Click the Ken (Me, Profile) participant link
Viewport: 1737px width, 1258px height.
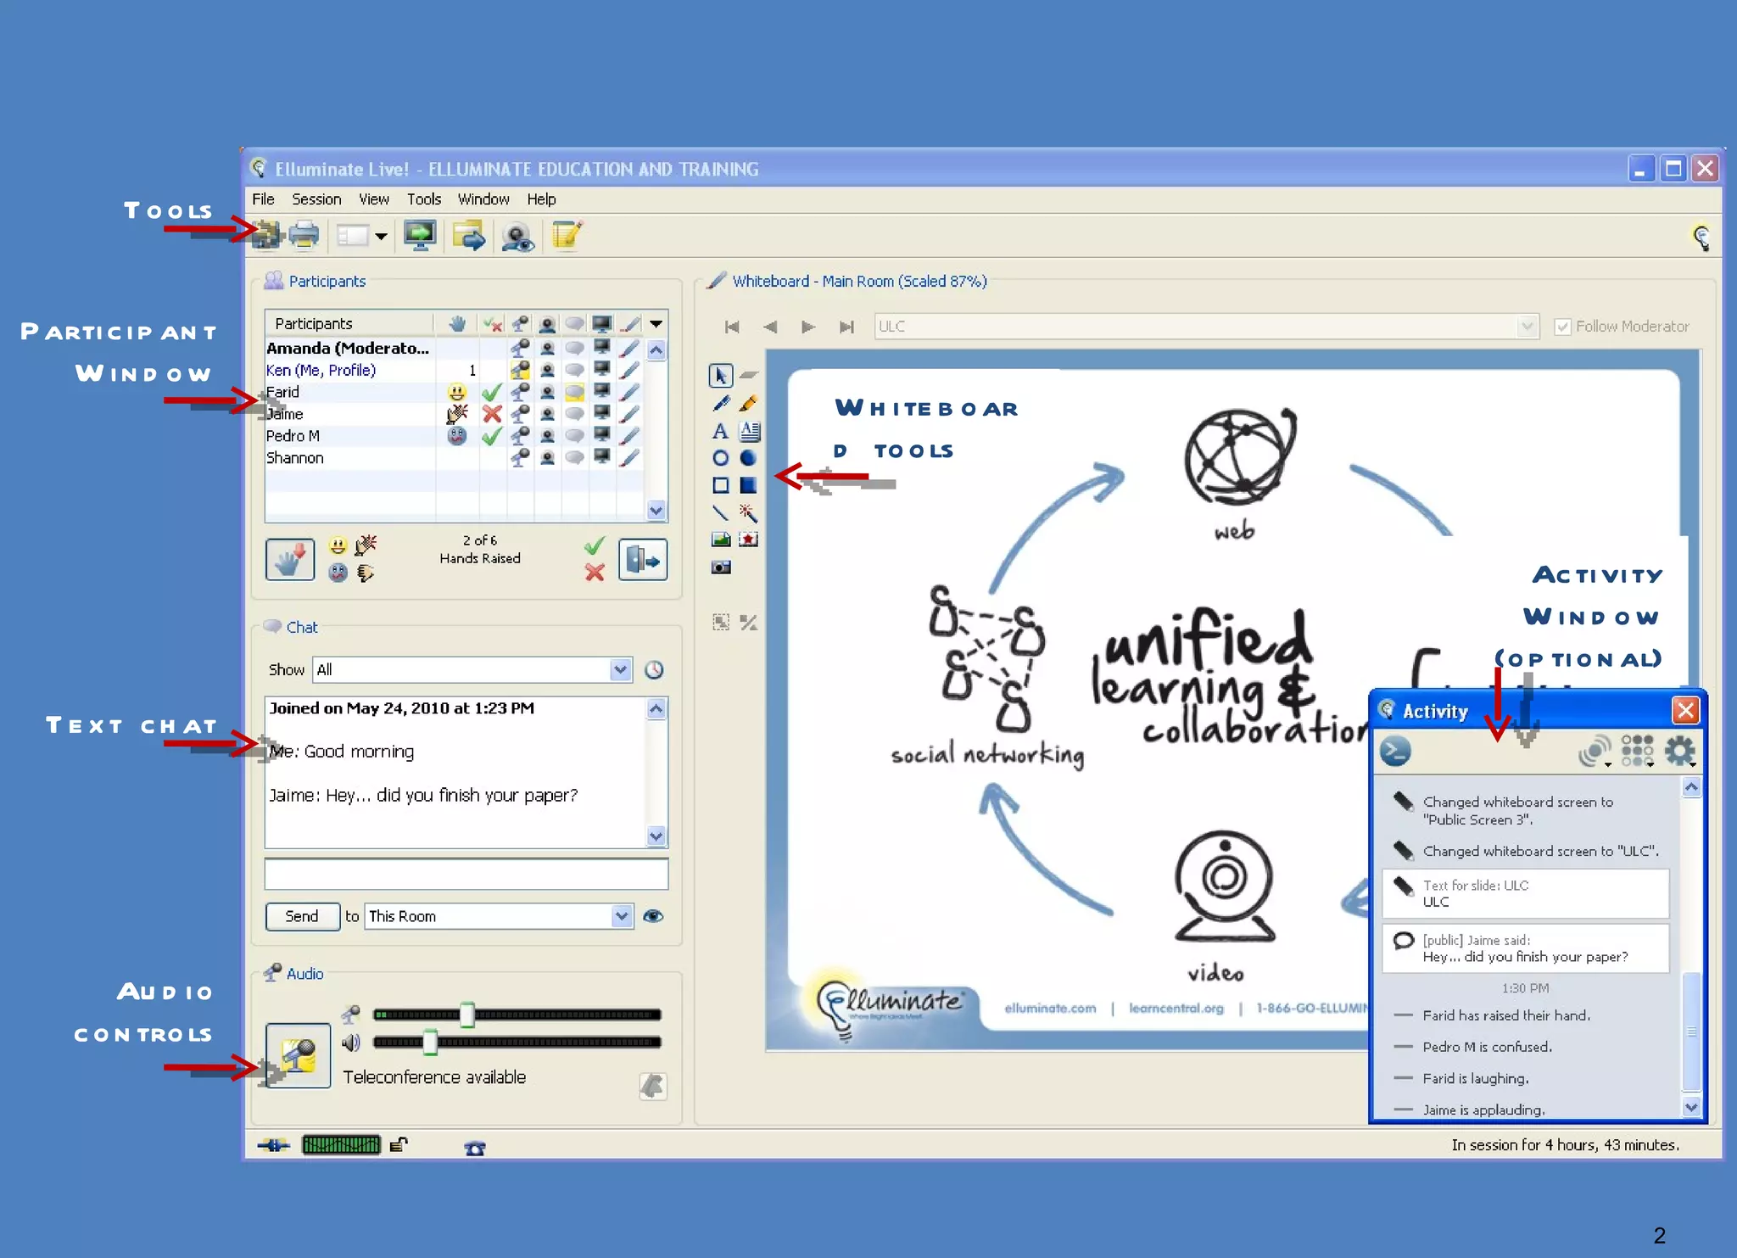tap(321, 371)
